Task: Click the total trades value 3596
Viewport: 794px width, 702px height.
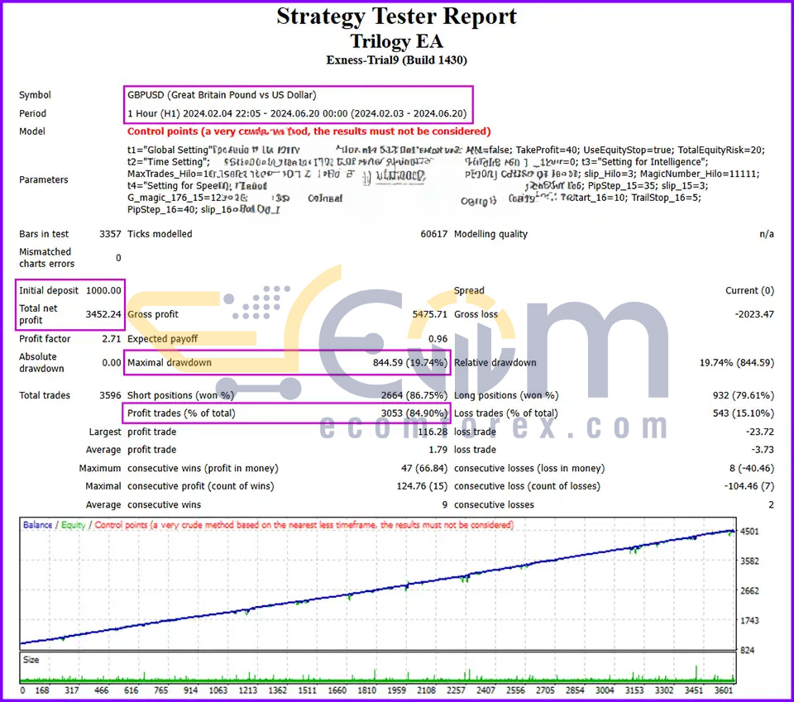Action: click(x=110, y=395)
